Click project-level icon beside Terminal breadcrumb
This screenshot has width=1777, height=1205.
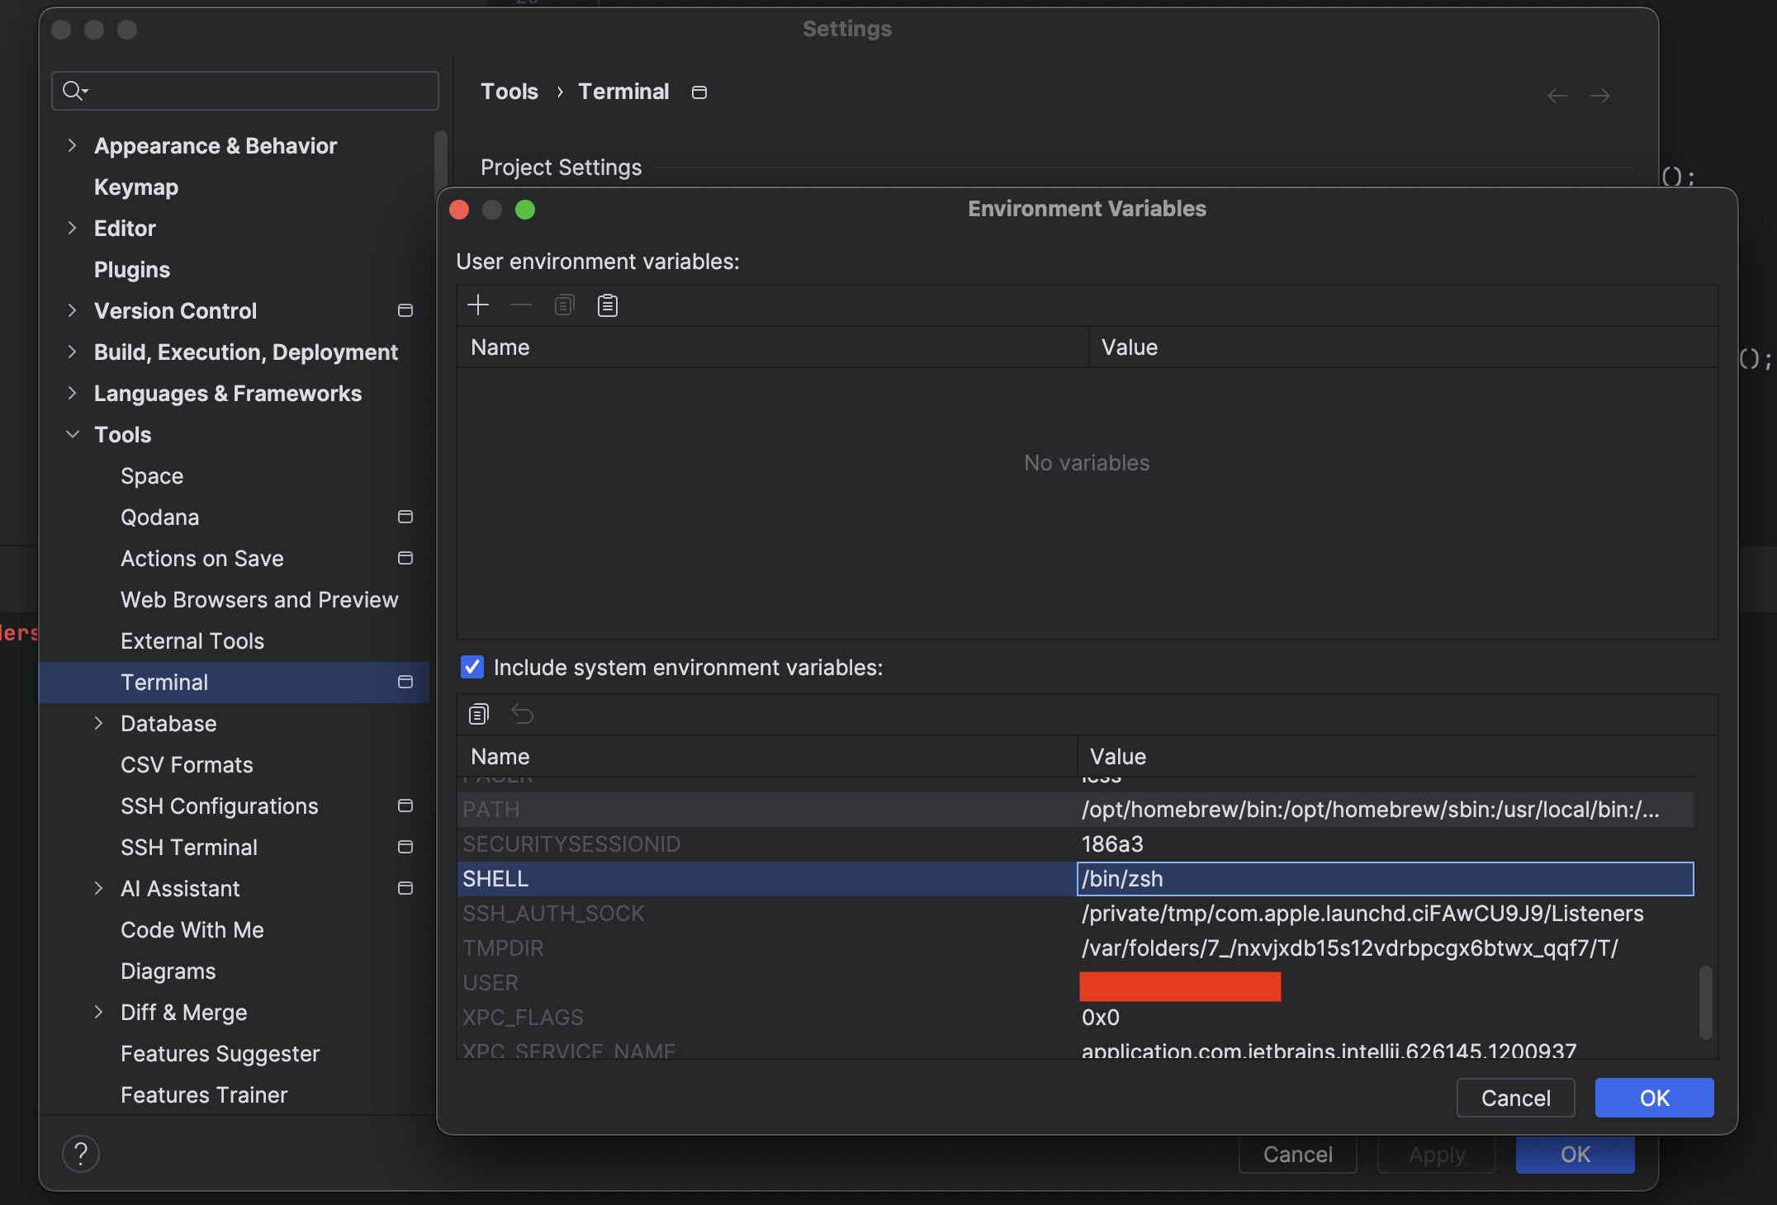[699, 92]
